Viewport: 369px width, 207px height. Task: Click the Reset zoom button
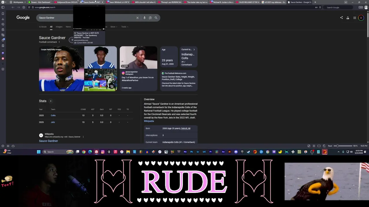[330, 146]
